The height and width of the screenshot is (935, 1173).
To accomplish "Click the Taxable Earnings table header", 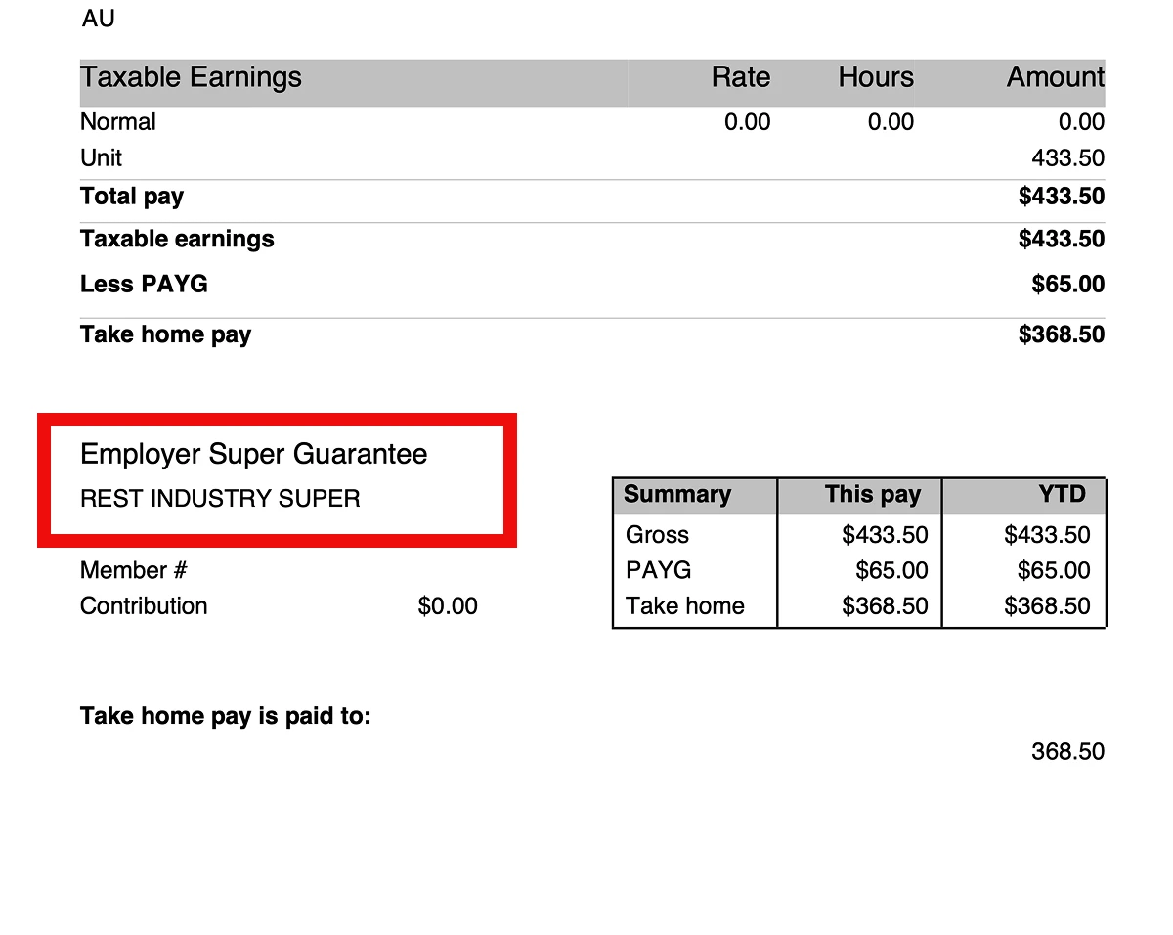I will coord(192,78).
